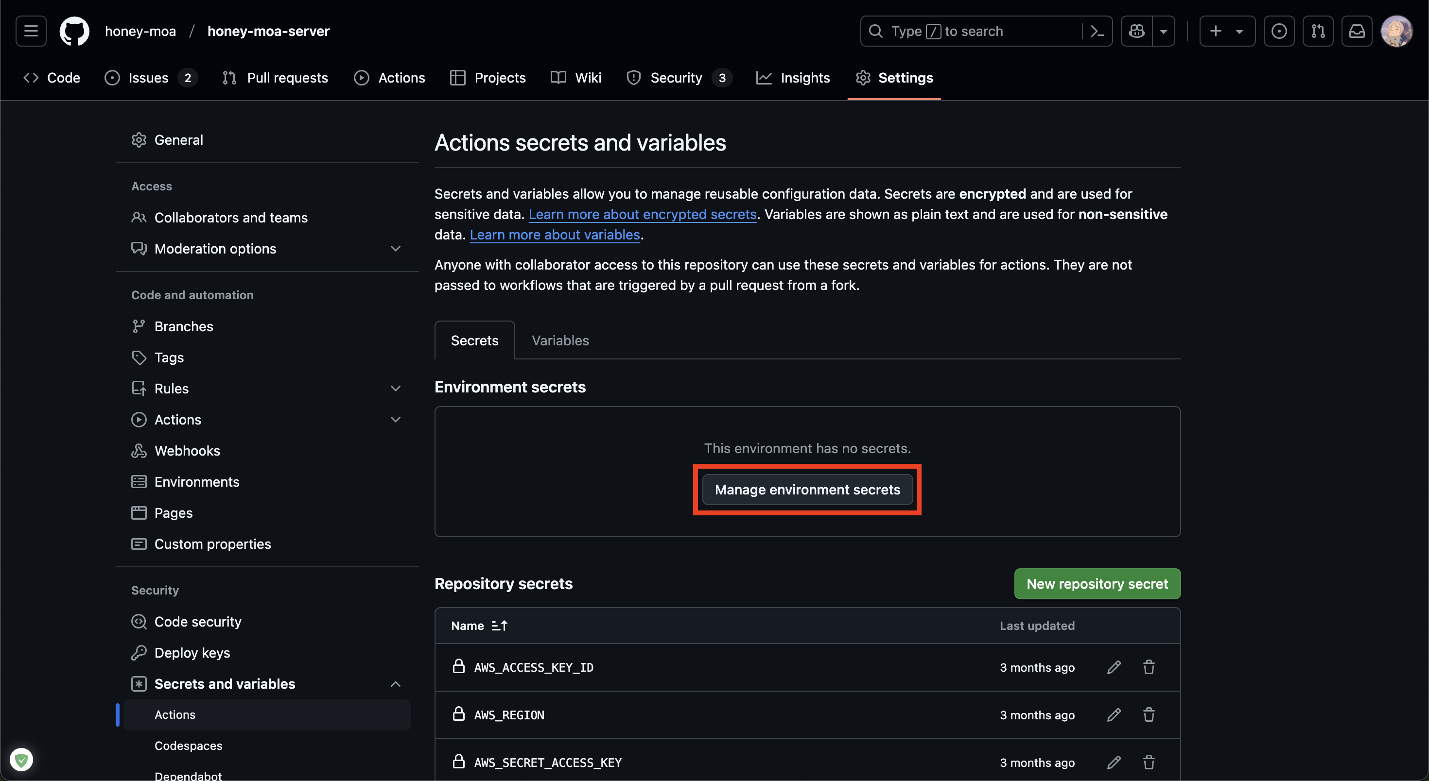Viewport: 1429px width, 781px height.
Task: Open Collaborators and teams settings
Action: click(x=267, y=217)
